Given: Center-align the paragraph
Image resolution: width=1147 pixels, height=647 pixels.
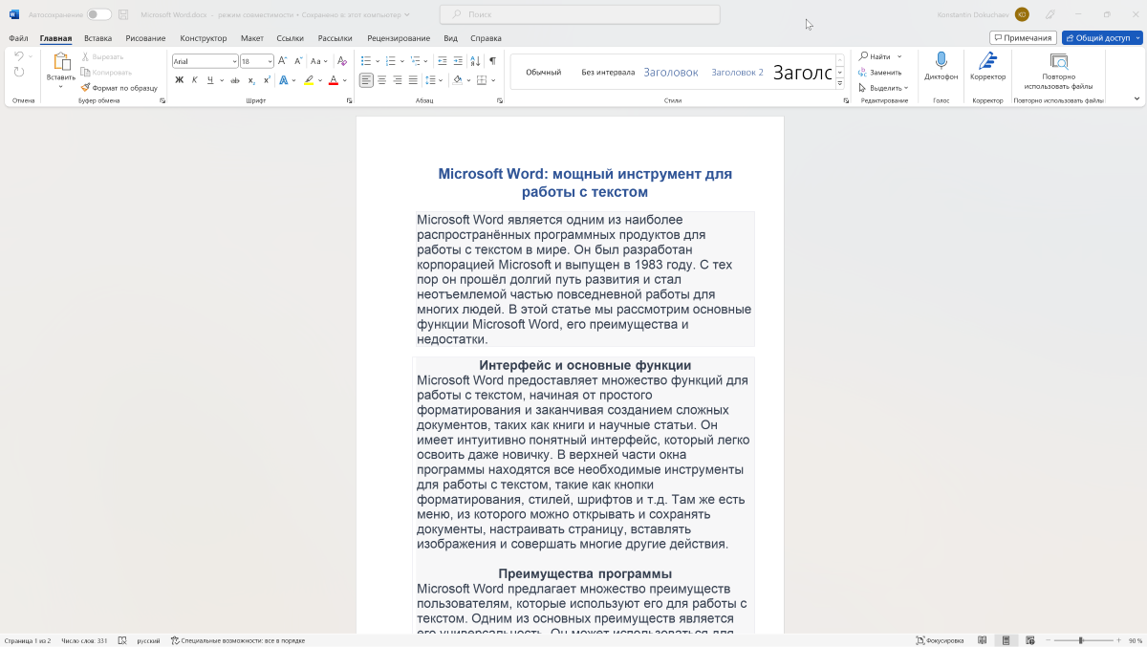Looking at the screenshot, I should [x=382, y=80].
